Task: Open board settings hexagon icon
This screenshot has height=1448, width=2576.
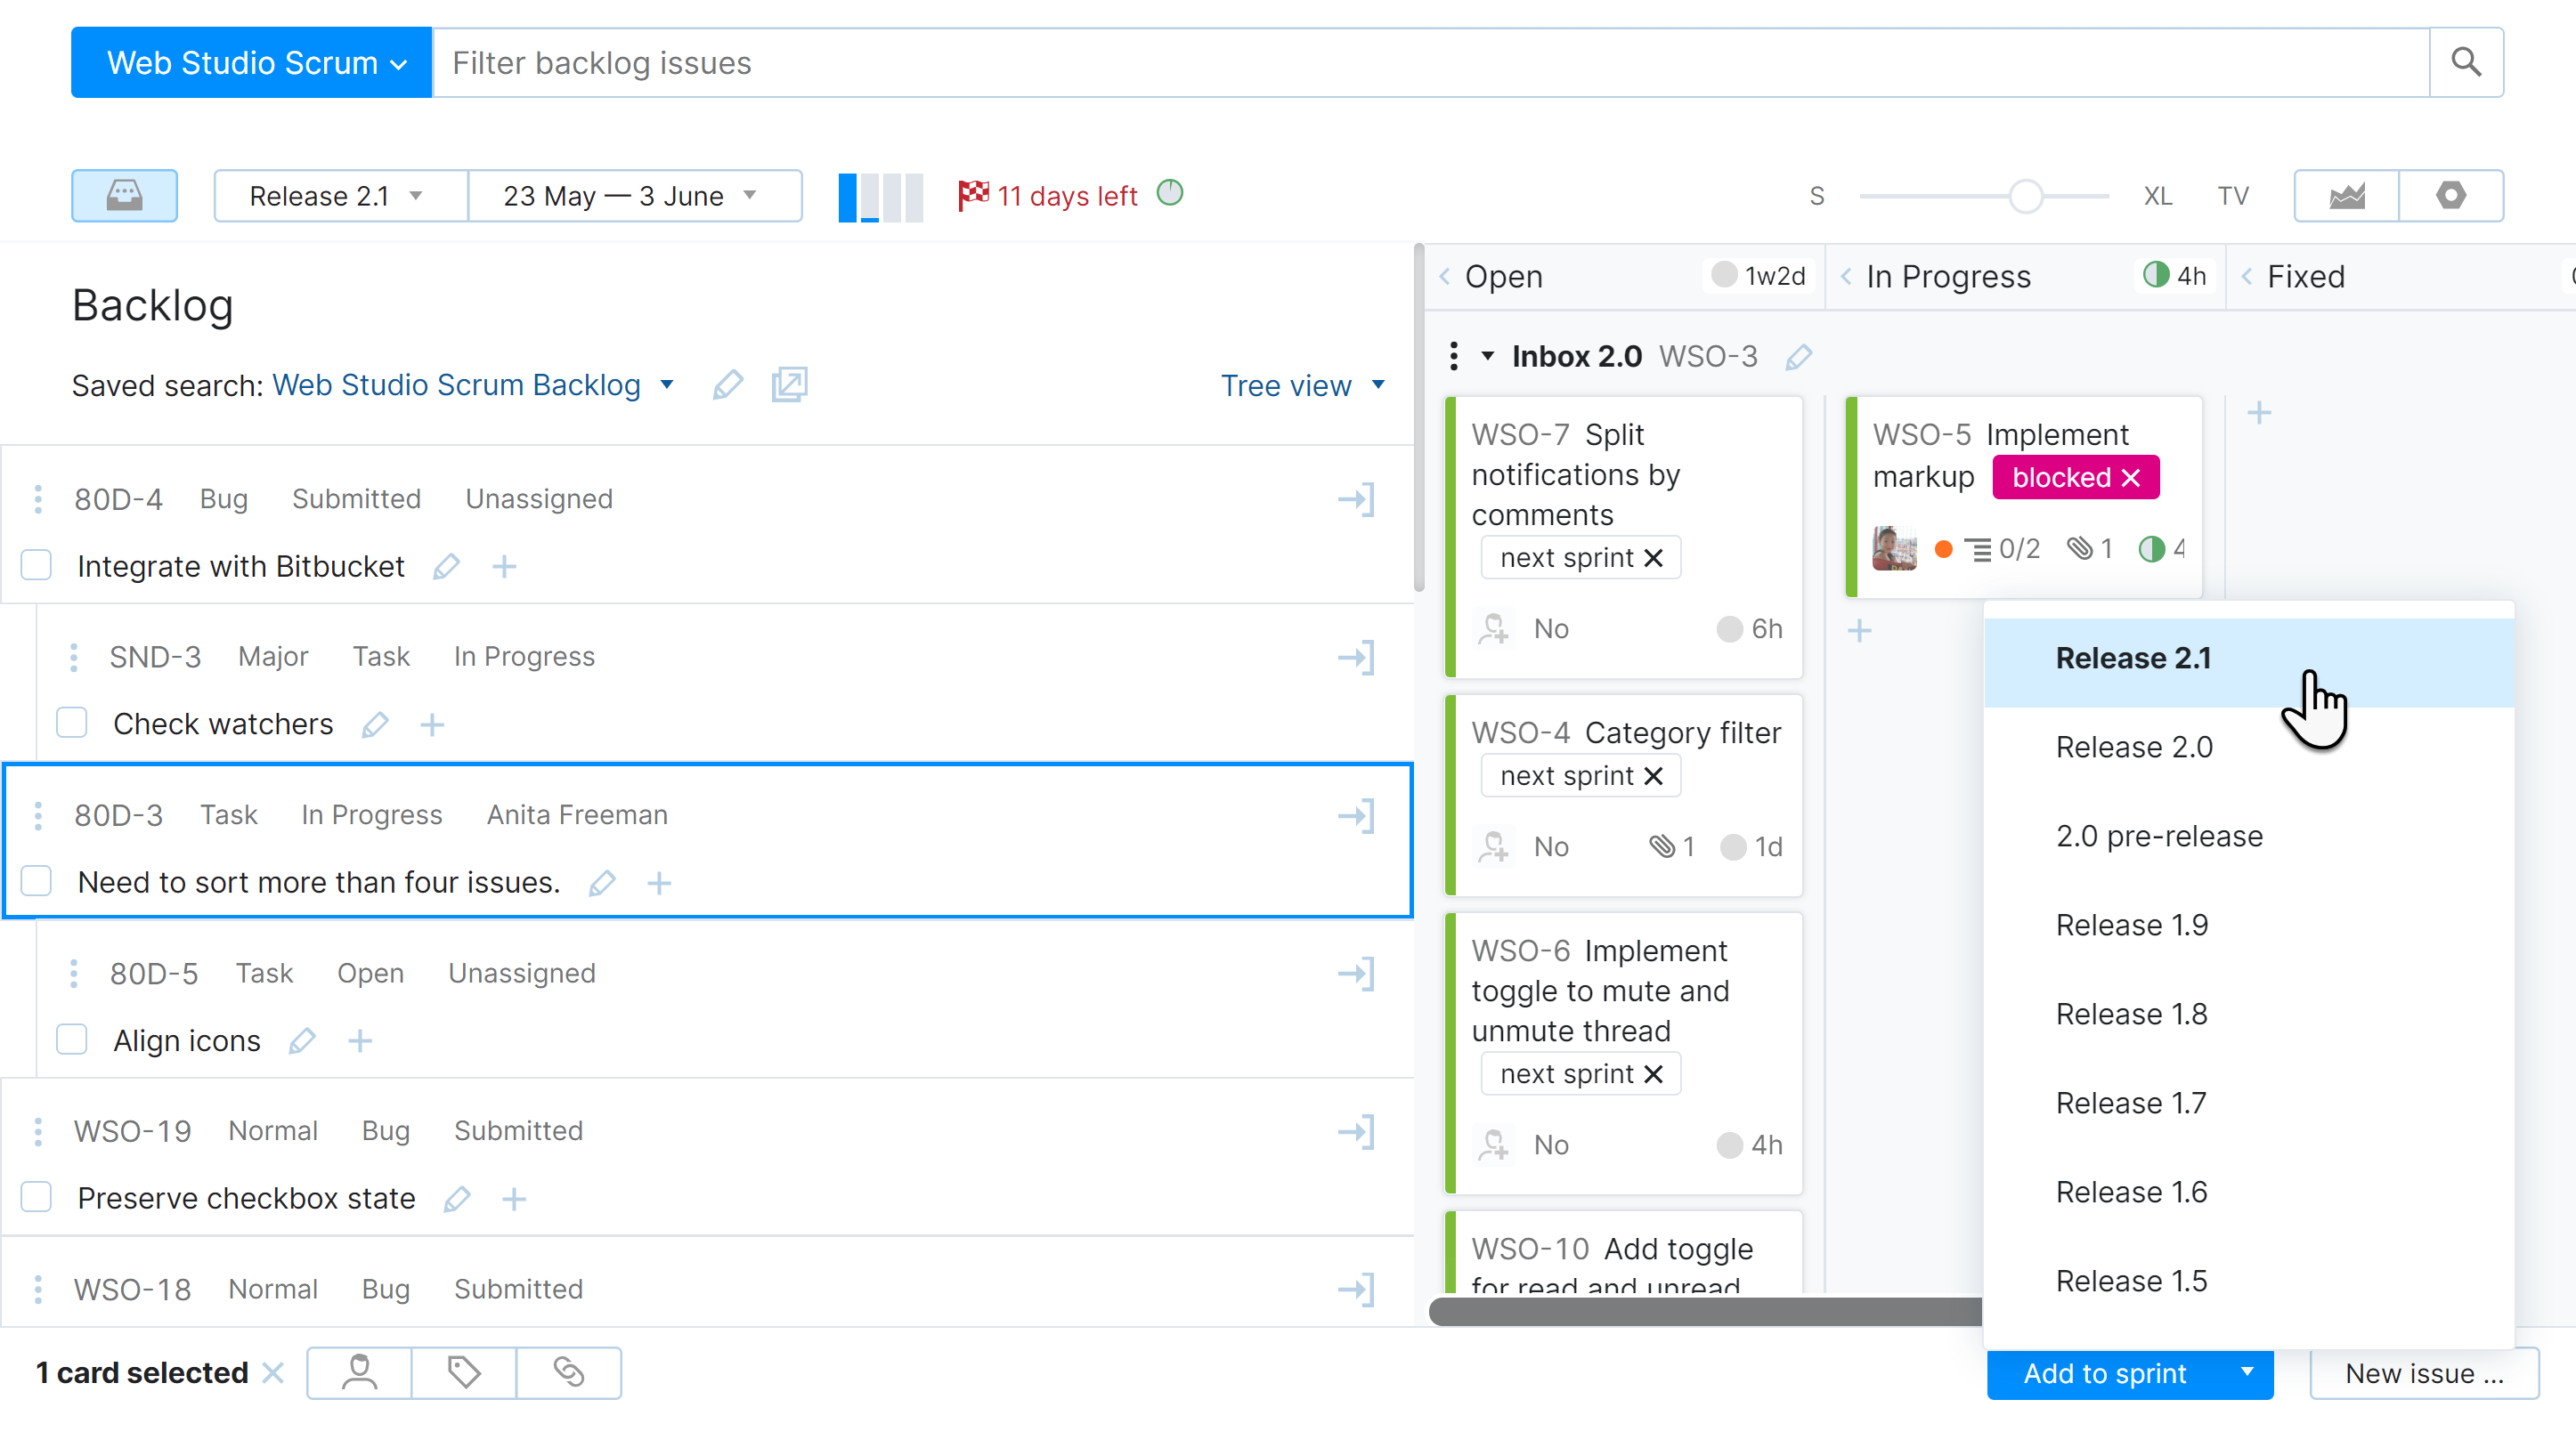Action: pos(2450,195)
